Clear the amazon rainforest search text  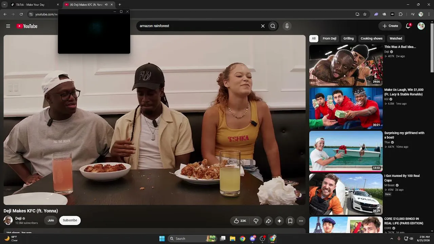[263, 26]
